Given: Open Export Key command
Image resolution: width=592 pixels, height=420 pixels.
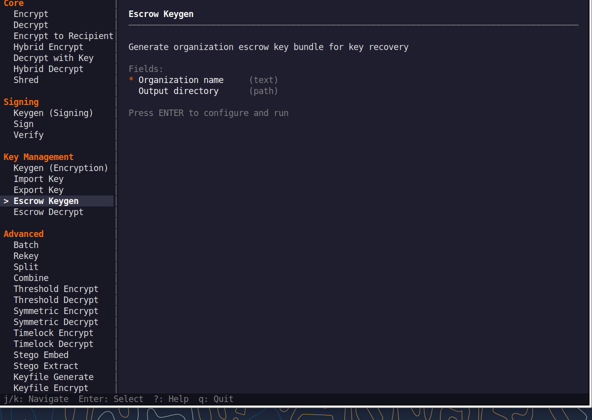Looking at the screenshot, I should [38, 190].
